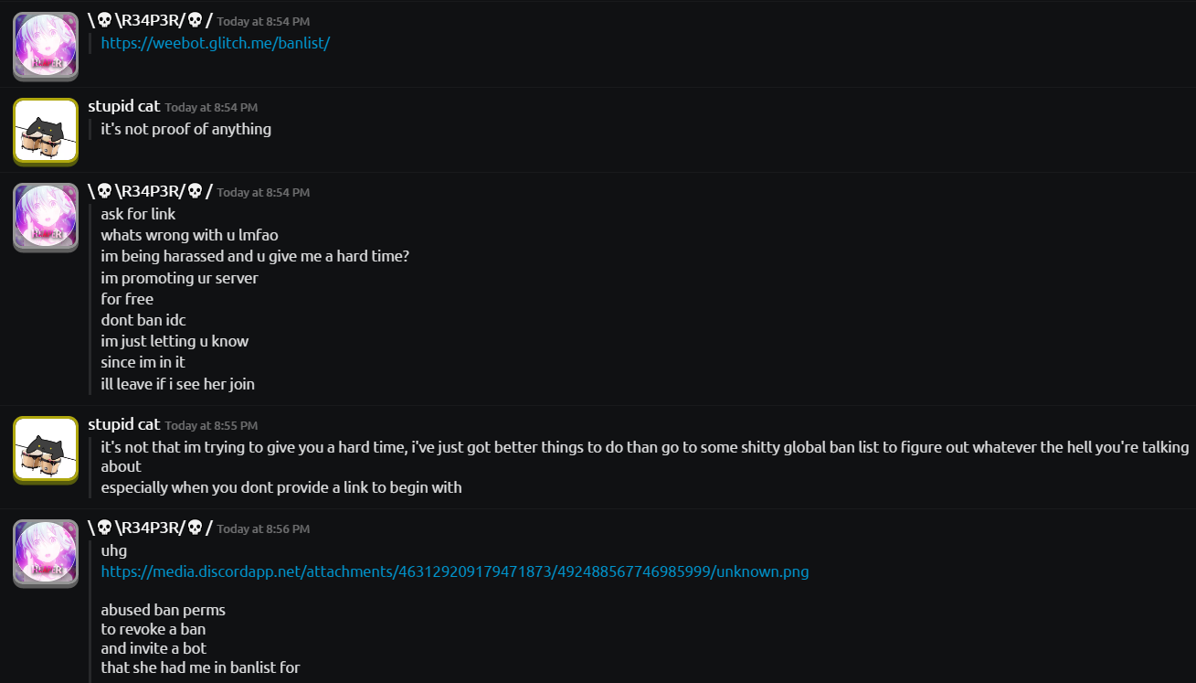
Task: Click the "ill leave if i see her join" line
Action: click(177, 384)
